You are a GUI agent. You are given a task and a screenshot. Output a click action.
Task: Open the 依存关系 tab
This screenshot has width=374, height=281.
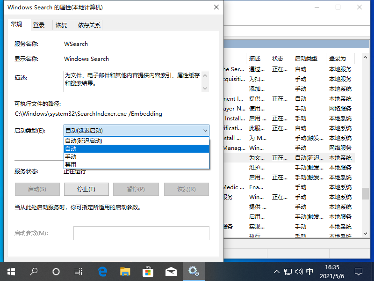[x=89, y=25]
